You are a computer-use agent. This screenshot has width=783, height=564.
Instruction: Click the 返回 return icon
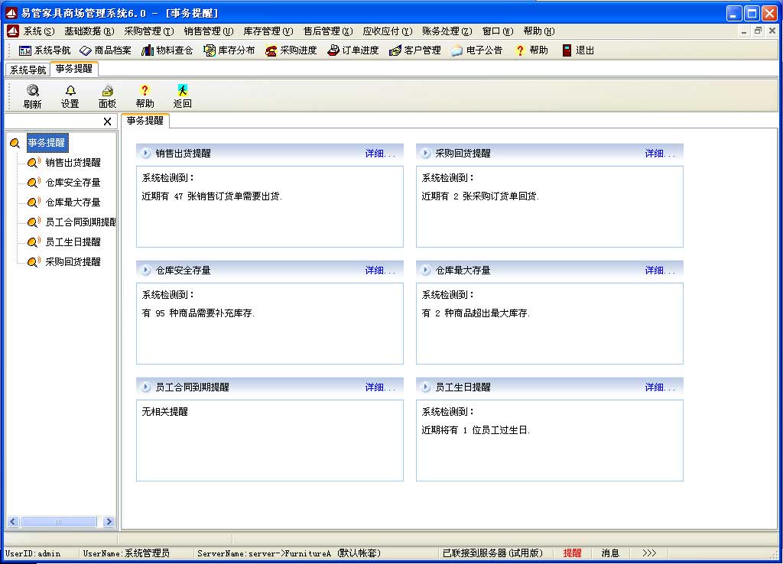(182, 91)
